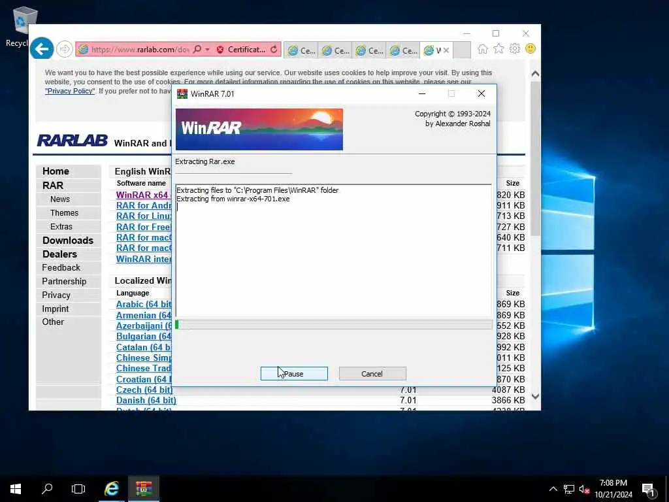Open the taskbar clock and date

(x=613, y=489)
